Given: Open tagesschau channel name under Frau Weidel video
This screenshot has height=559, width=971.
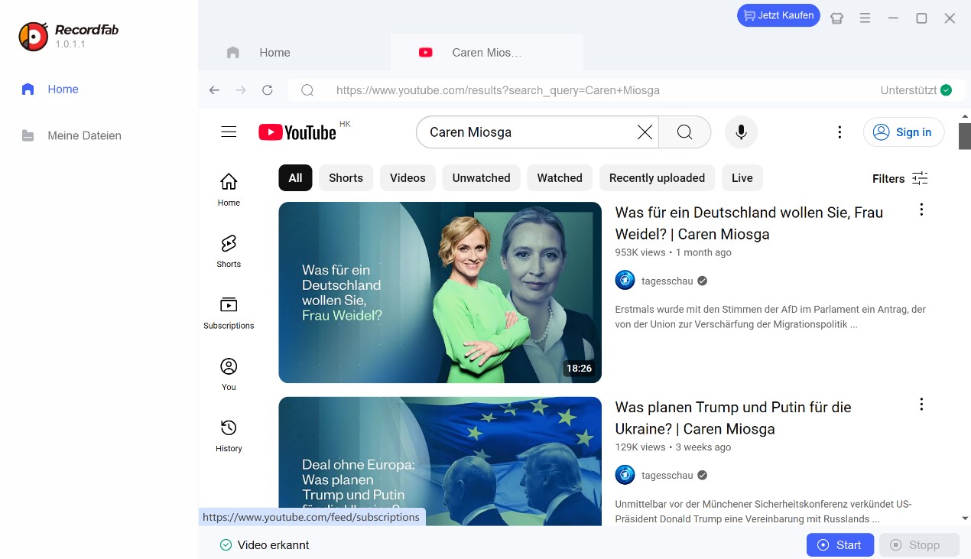Looking at the screenshot, I should point(667,281).
